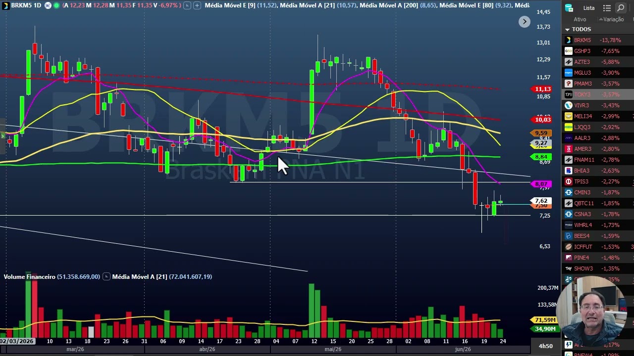Open the watchlist database icon in side panel
The width and height of the screenshot is (634, 356).
569,8
